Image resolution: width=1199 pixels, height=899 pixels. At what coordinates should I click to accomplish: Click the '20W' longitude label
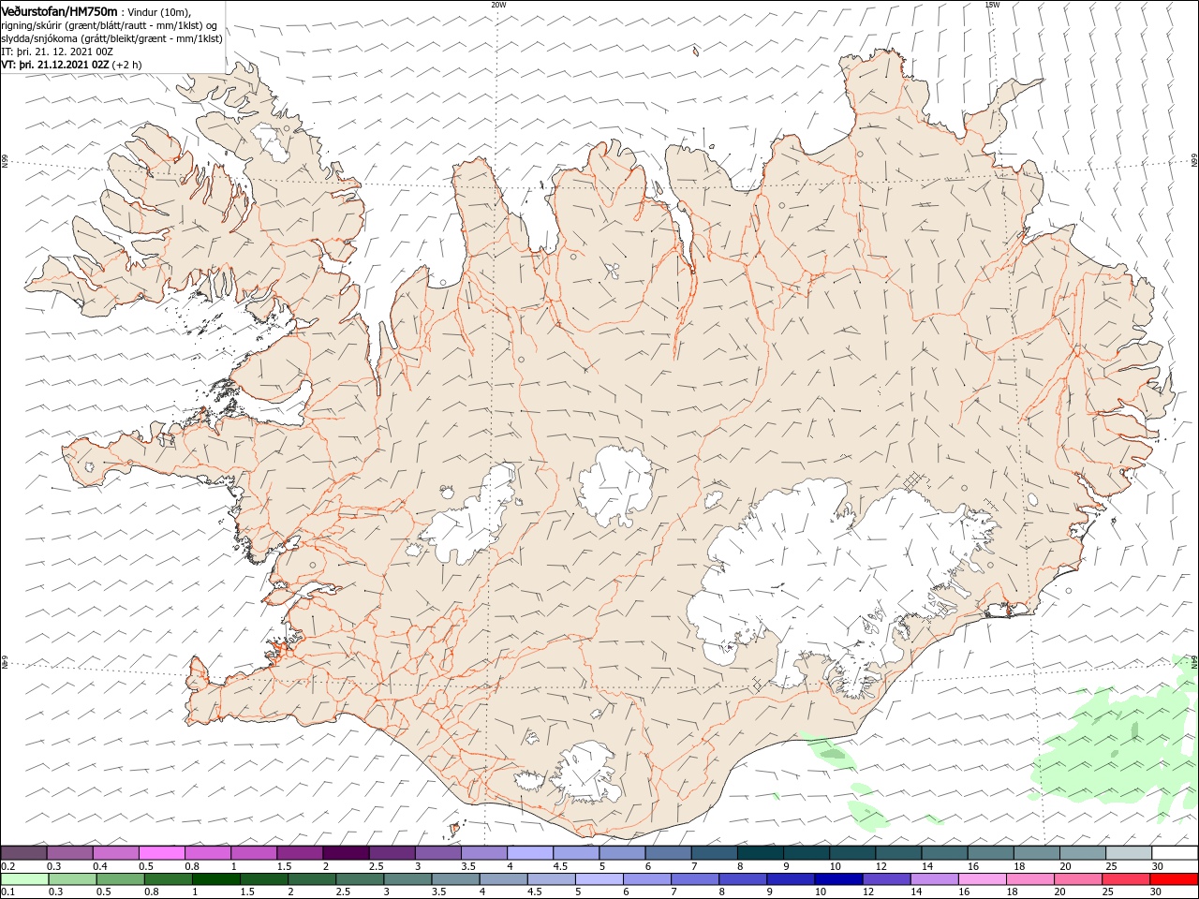pos(498,5)
